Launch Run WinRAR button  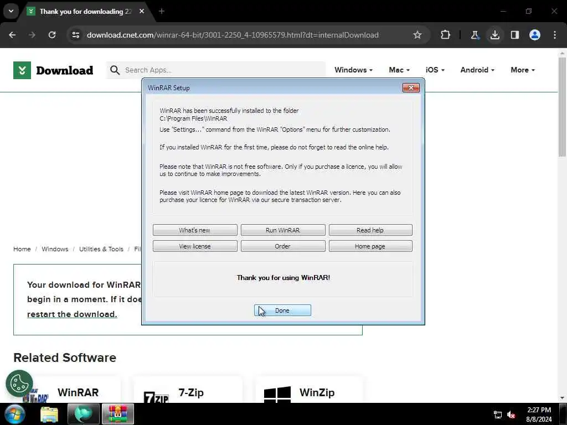pyautogui.click(x=283, y=230)
